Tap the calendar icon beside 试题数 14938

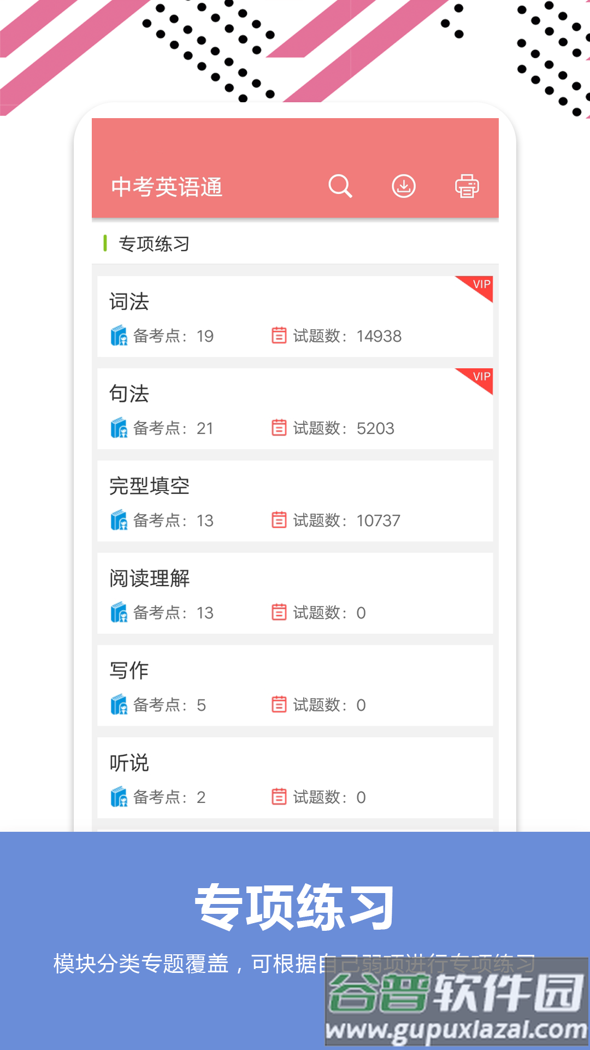click(x=279, y=335)
